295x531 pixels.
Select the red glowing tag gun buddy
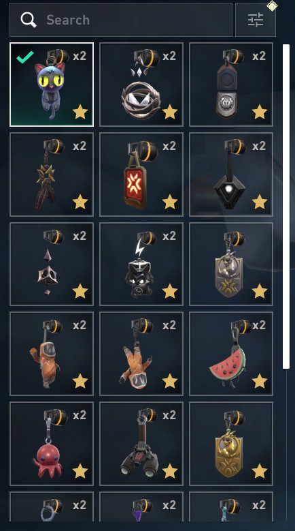click(x=141, y=175)
